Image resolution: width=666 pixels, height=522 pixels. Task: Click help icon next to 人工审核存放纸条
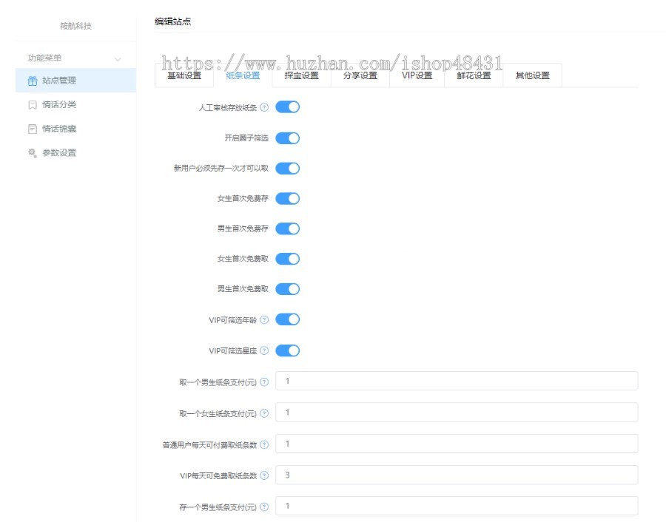coord(264,107)
